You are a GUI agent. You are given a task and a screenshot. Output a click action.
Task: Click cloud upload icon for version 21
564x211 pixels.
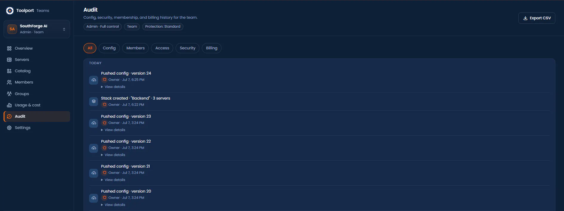(x=94, y=173)
